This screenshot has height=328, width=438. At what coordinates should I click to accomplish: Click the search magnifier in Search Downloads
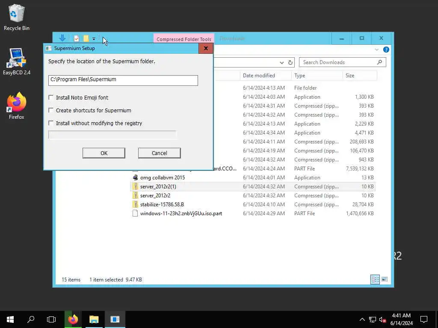379,62
